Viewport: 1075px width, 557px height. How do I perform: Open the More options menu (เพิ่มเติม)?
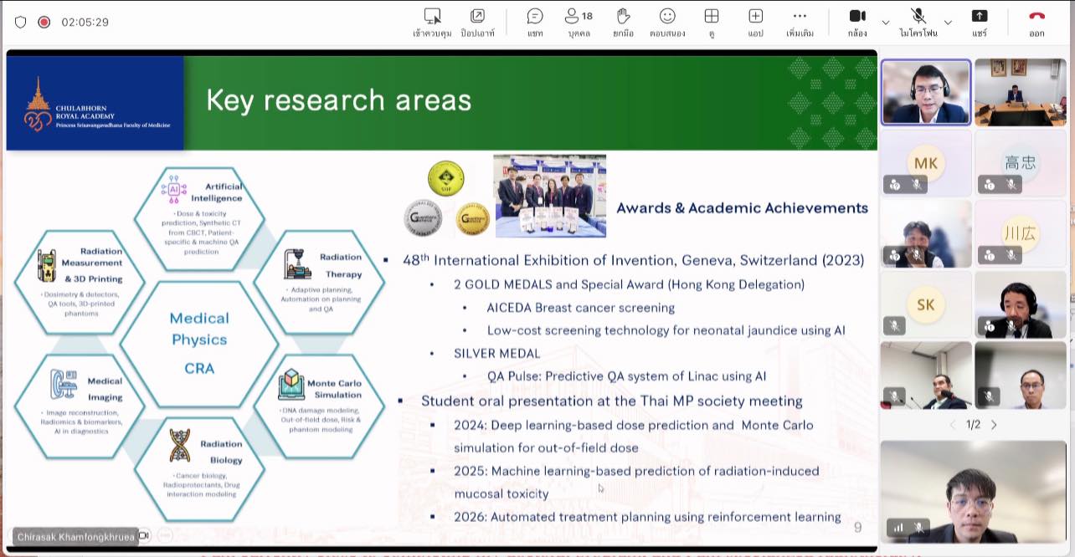800,22
